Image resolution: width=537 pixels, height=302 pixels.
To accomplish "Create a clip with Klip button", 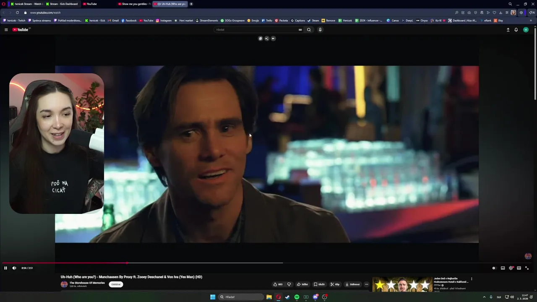I will coord(335,284).
